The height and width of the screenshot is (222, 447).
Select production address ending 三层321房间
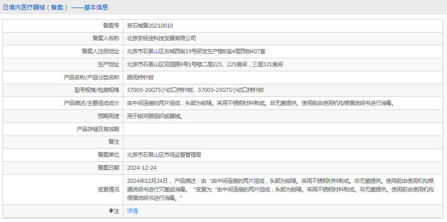[205, 64]
